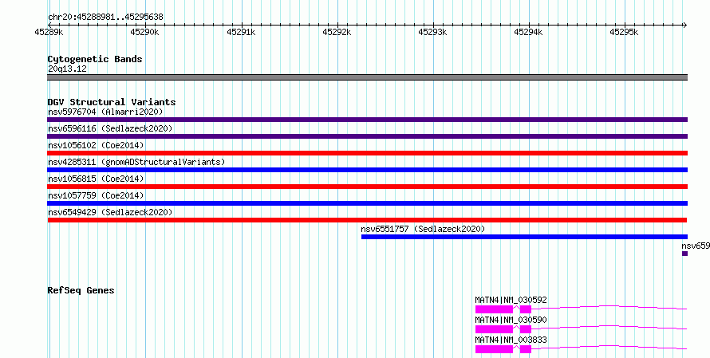Click the large exon of MATN4 NM_030592

[x=494, y=309]
